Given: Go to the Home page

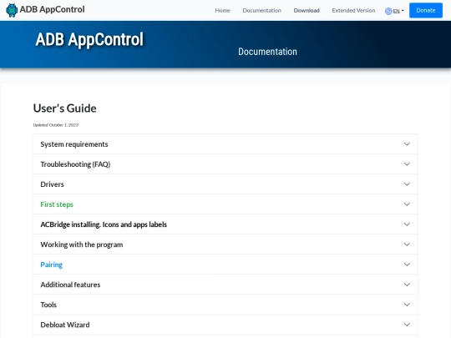Looking at the screenshot, I should 223,11.
